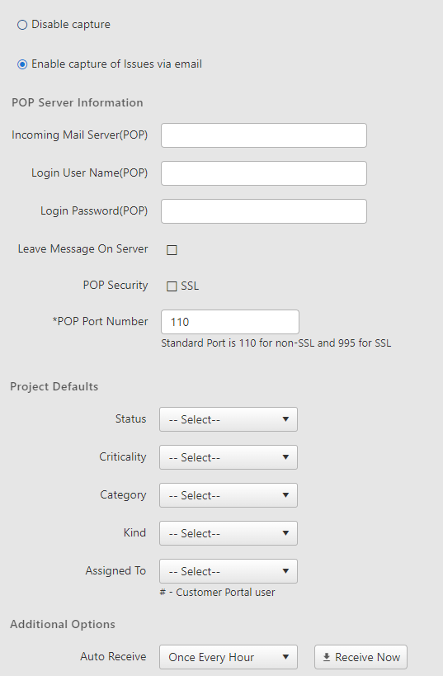Click the download icon on Receive Now
Screen dimensions: 443x676
click(326, 657)
